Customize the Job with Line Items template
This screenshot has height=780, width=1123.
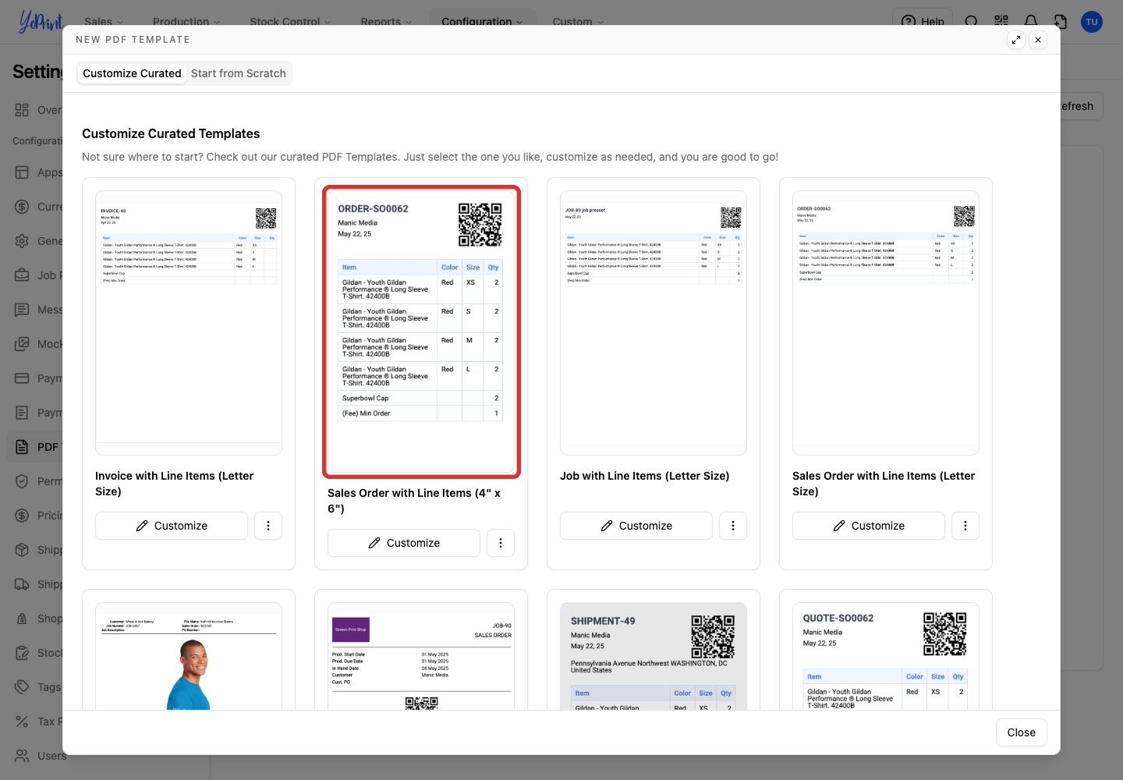pos(636,526)
